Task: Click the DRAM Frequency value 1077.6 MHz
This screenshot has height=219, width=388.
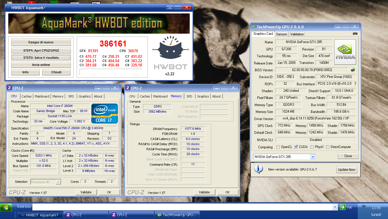Action: pos(193,129)
